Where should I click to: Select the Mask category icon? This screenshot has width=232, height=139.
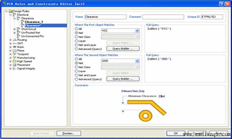tap(15, 47)
